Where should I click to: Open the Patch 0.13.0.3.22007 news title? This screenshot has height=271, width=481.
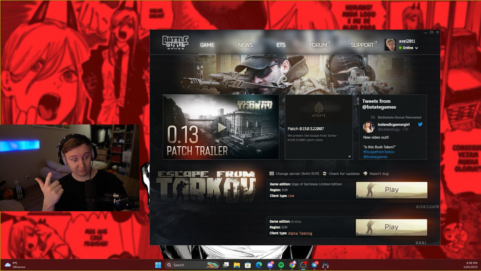(306, 129)
